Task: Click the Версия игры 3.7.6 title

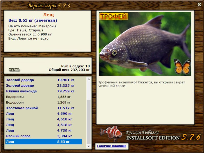Action: tap(49, 6)
